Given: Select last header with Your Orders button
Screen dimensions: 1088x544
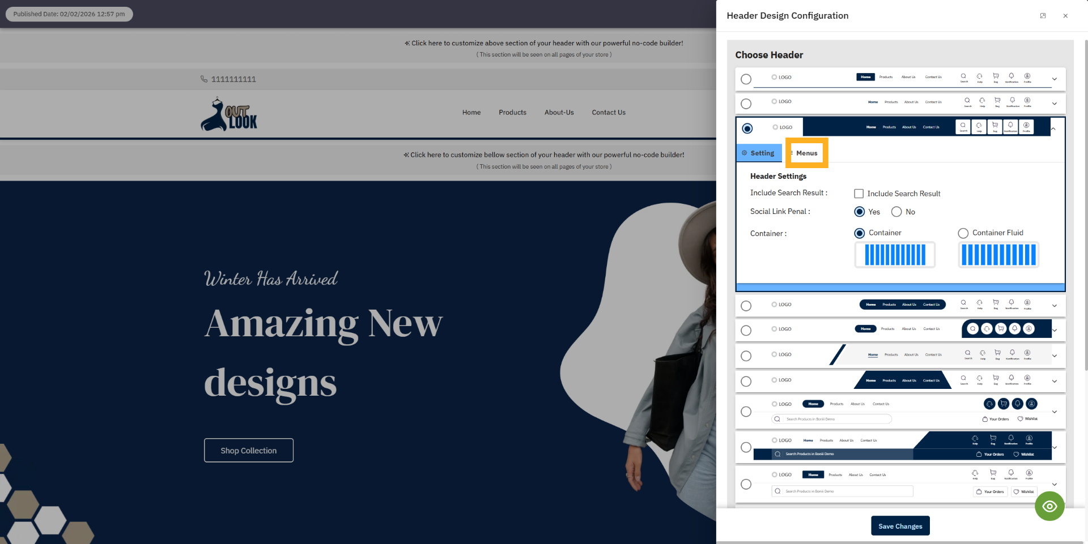Looking at the screenshot, I should click(x=746, y=484).
